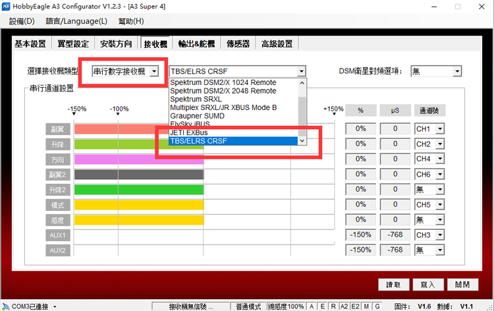Screen dimensions: 494x311
Task: Click the G indicator in status bar
Action: 377,306
